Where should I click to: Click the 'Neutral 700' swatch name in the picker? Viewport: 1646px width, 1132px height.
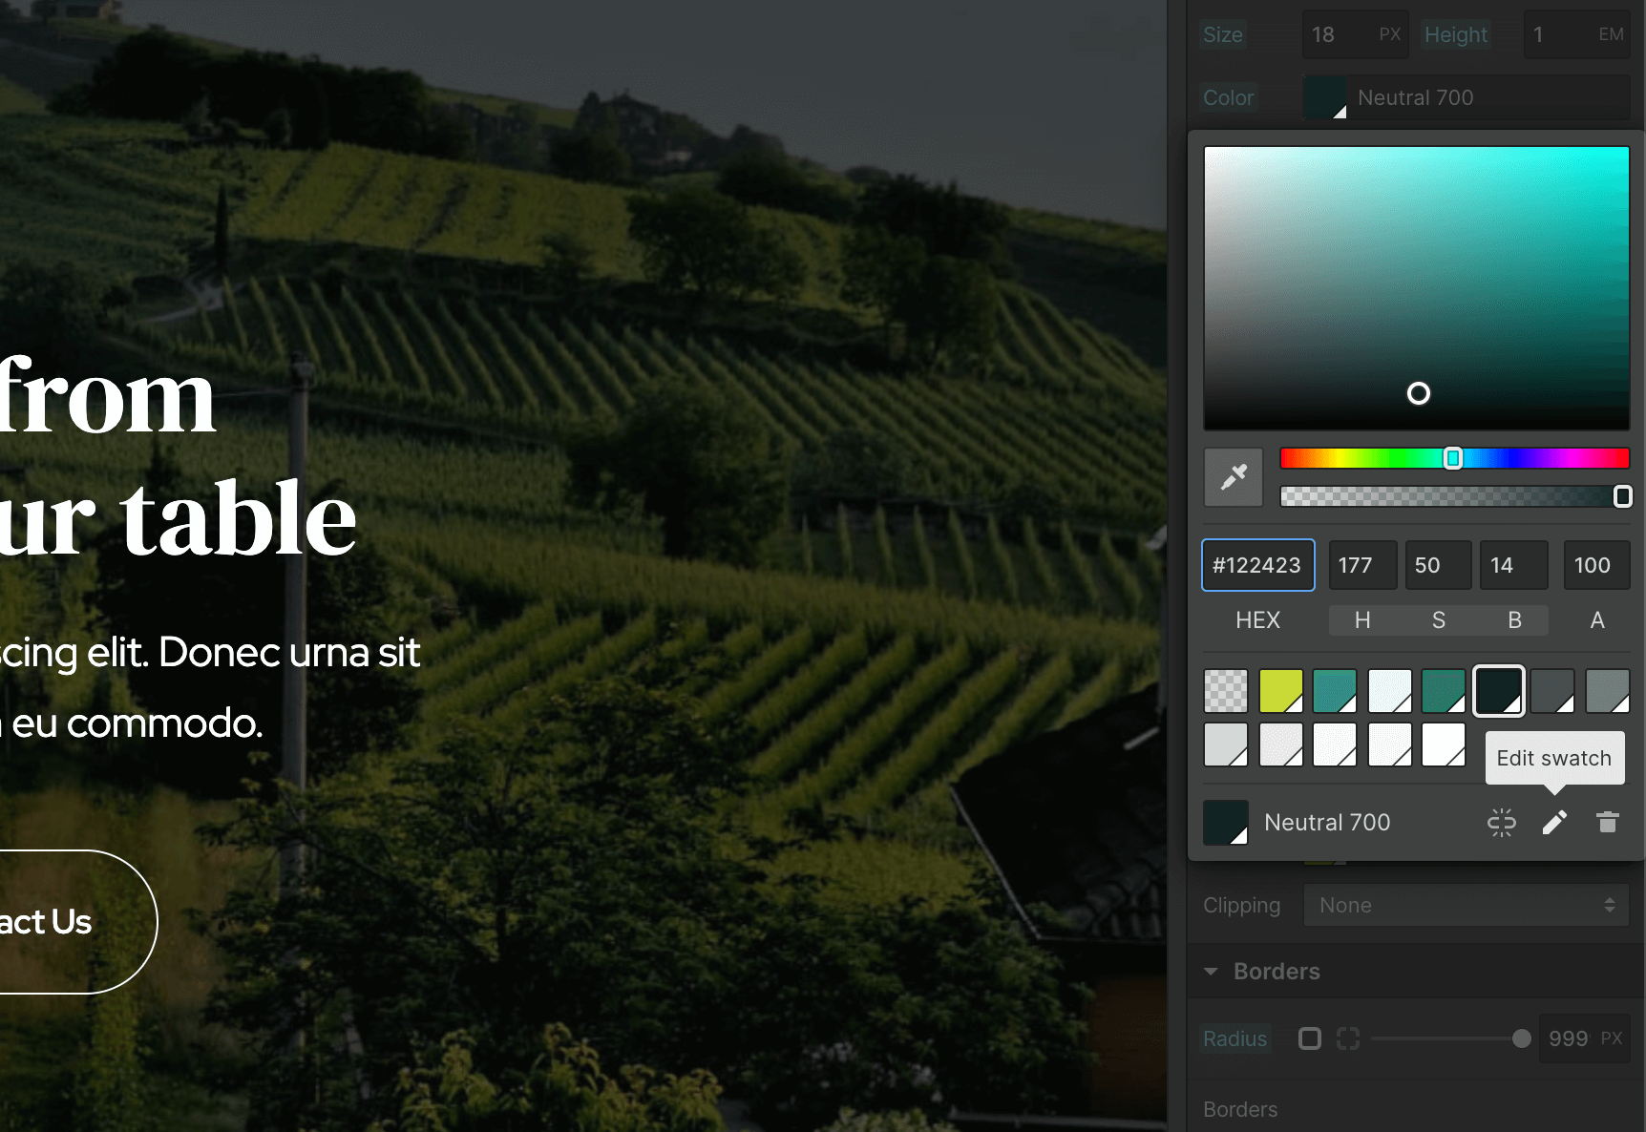coord(1327,822)
